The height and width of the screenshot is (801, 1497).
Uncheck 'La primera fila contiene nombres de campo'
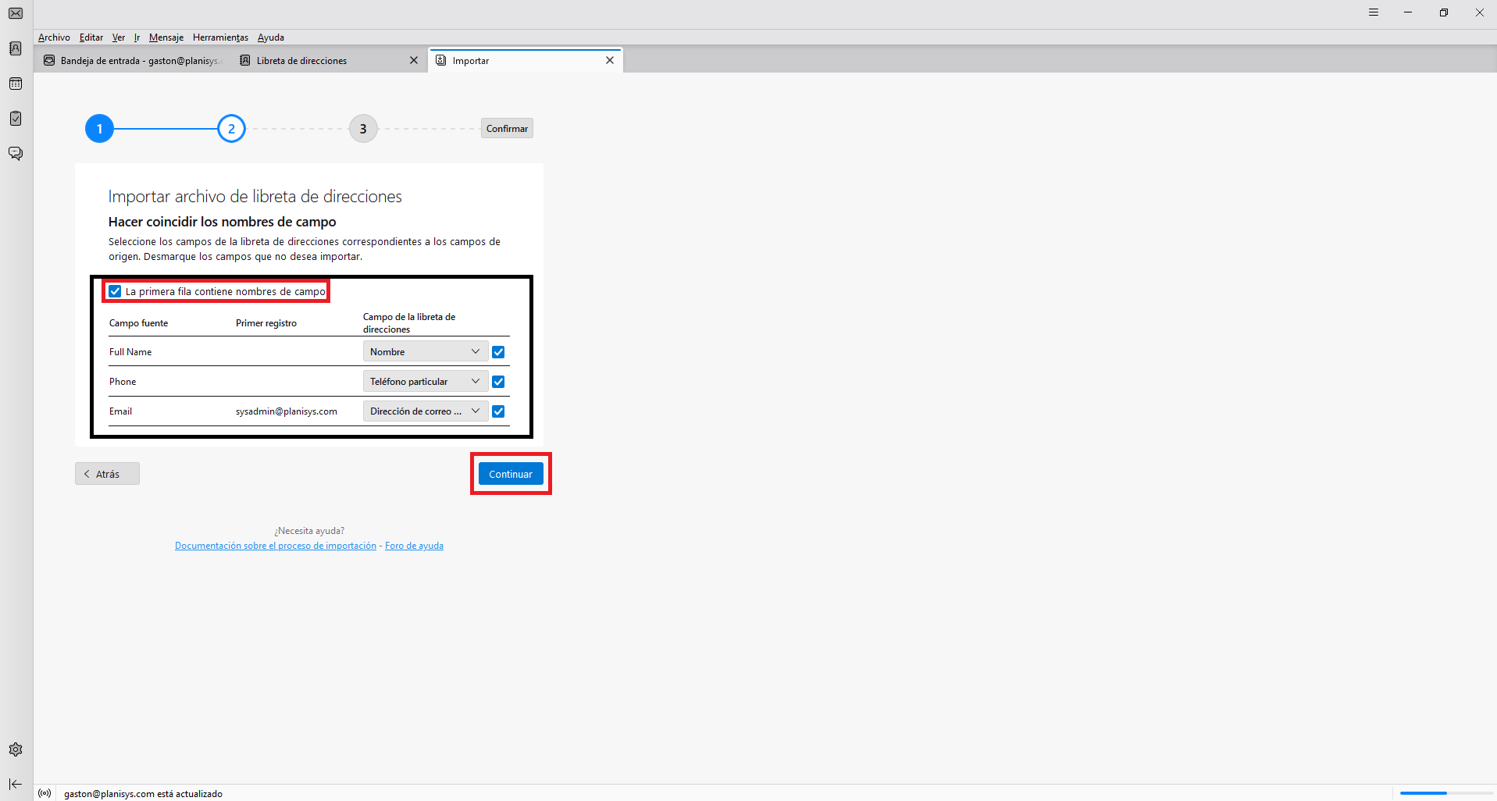116,291
